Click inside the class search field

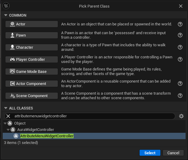(91, 116)
